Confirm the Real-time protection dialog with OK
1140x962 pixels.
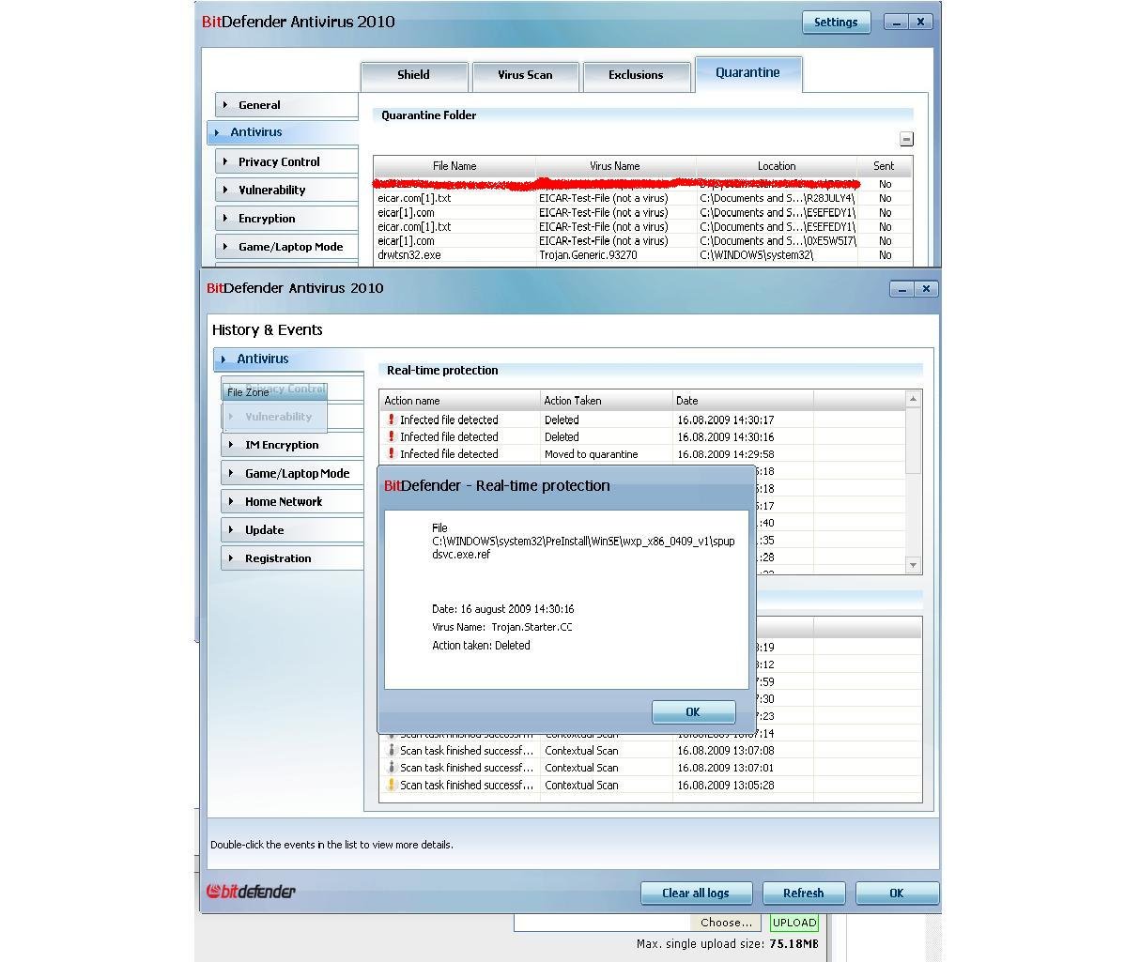coord(693,712)
